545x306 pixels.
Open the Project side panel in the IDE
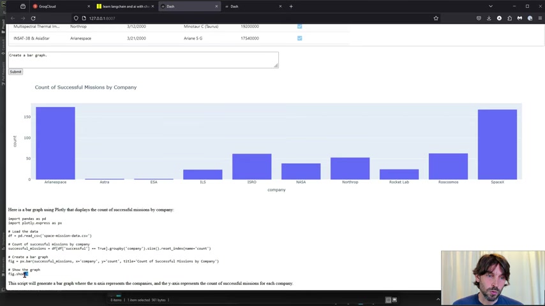3,26
